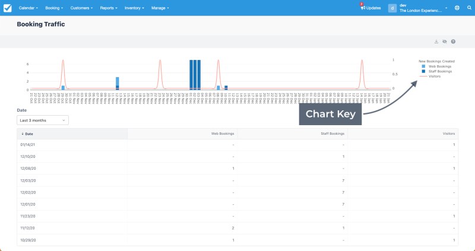Screen dimensions: 475x251
Task: Open the Reports menu
Action: (109, 8)
